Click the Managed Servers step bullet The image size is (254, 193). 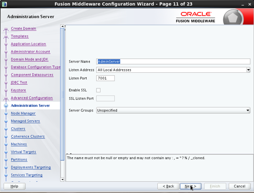click(x=6, y=121)
